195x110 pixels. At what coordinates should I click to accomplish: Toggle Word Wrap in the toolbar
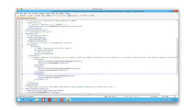(64, 16)
